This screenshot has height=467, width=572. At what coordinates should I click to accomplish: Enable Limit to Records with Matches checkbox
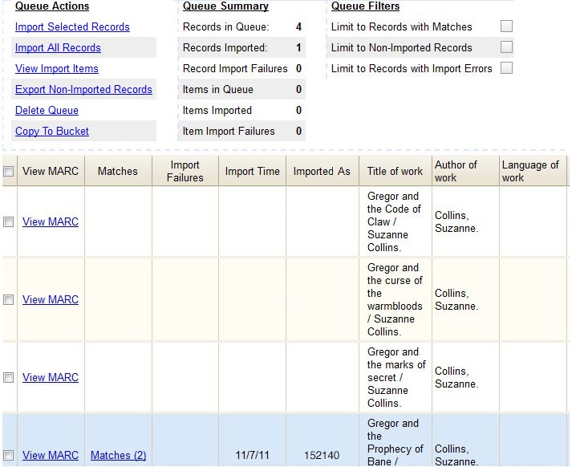506,26
